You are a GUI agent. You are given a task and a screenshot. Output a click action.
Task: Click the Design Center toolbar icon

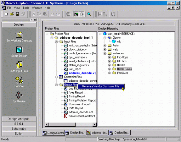pos(76,14)
